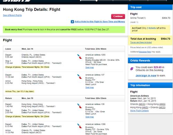Open Taxes and fees included link
Viewport: 173px width, 135px height.
click(x=141, y=43)
